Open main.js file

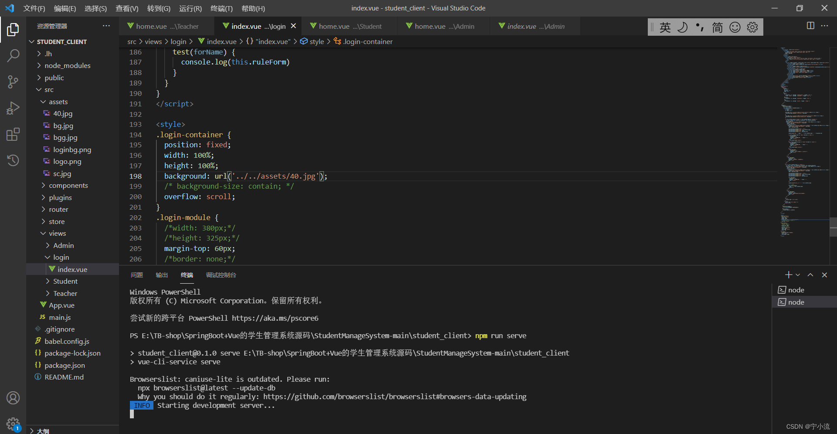click(x=60, y=317)
